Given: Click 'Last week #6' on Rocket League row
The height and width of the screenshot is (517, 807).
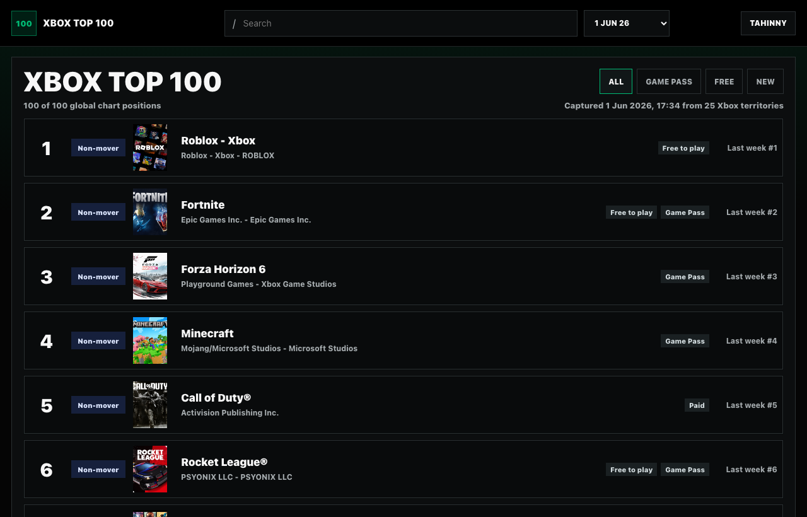Looking at the screenshot, I should 752,469.
